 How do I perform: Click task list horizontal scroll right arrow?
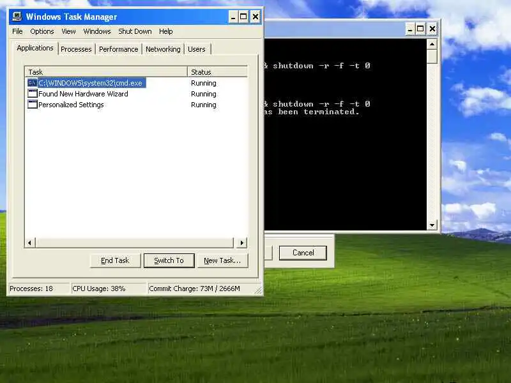(x=241, y=243)
